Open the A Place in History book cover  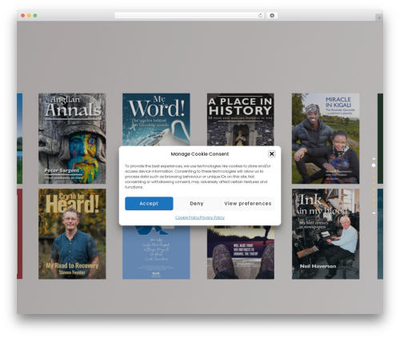point(241,119)
